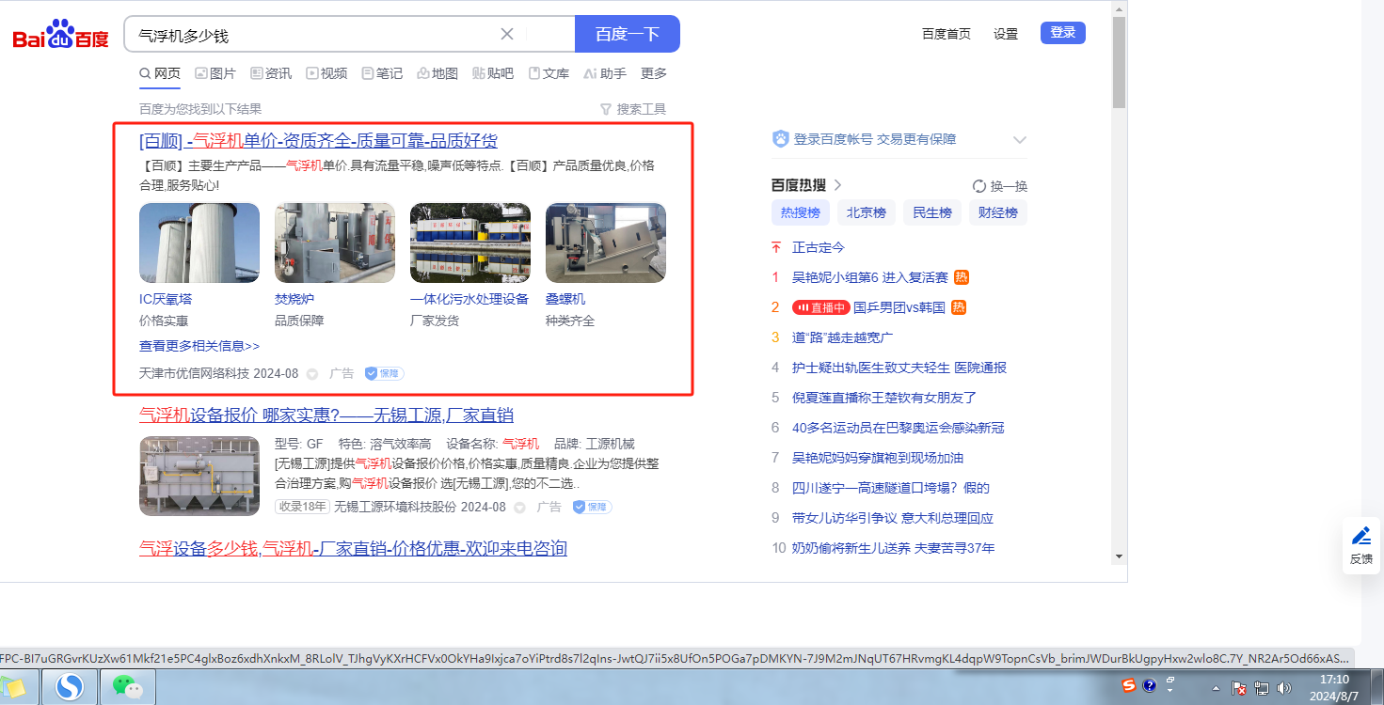Open hot search 倪夏莲直播称王楚钦有女朋友了
1384x705 pixels.
(884, 398)
